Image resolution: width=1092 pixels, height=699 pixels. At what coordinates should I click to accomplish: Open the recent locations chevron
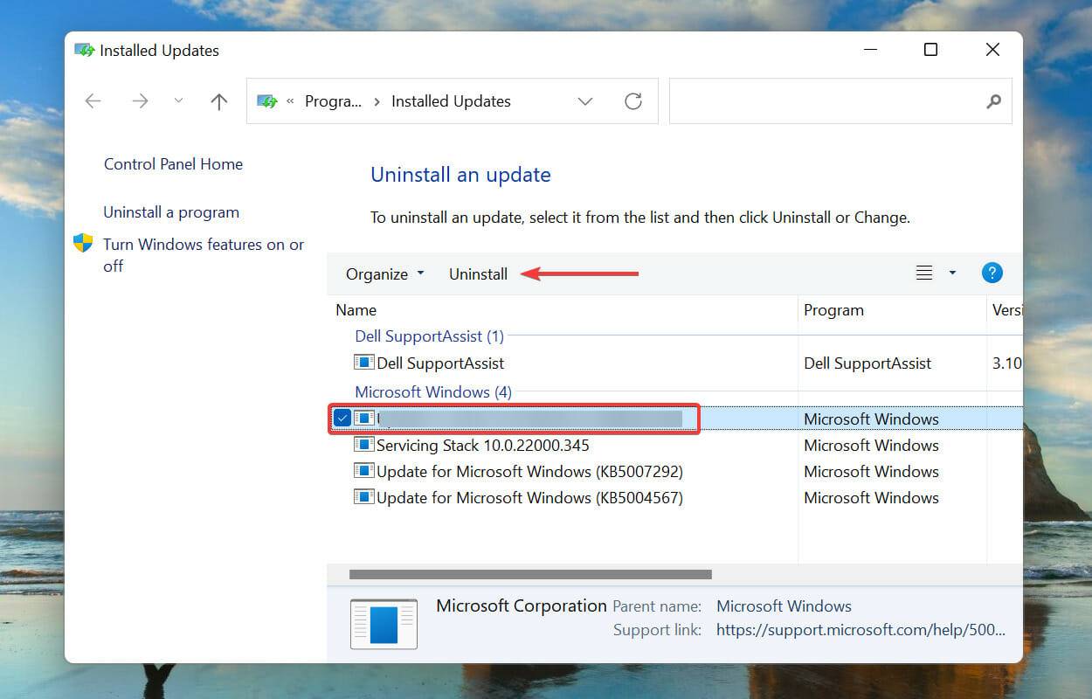(x=179, y=101)
